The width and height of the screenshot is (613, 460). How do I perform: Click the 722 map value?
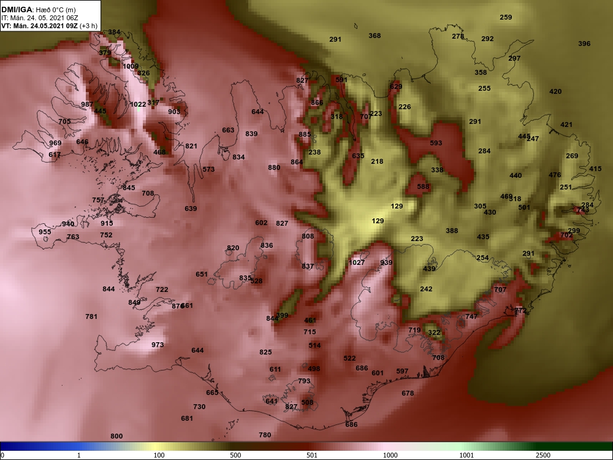click(x=162, y=289)
